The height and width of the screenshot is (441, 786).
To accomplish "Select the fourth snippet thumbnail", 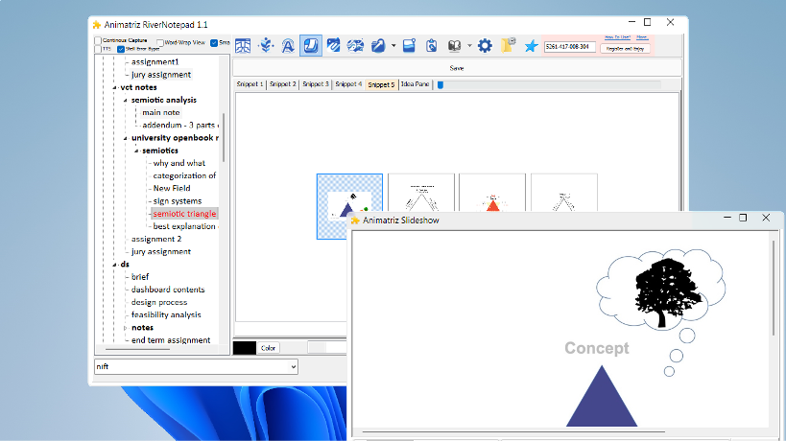I will 564,193.
